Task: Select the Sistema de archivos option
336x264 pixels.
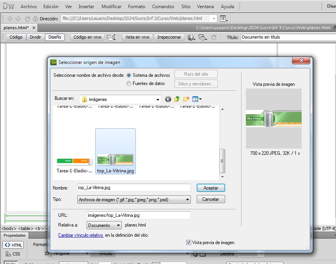Action: point(129,75)
